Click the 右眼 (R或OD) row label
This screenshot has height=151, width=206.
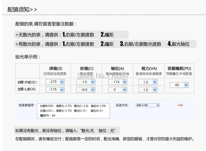(27, 82)
